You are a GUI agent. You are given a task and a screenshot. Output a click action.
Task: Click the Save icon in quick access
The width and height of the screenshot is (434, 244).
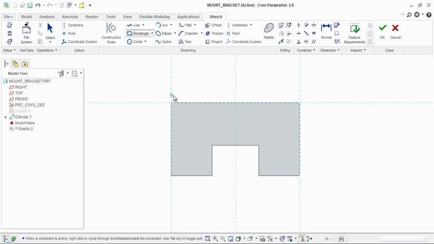point(30,5)
